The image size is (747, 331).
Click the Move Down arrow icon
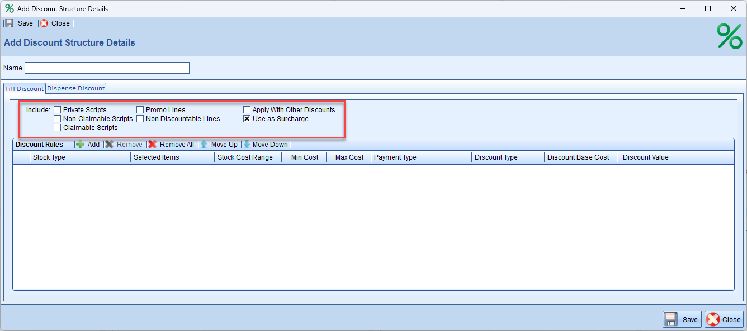tap(247, 145)
